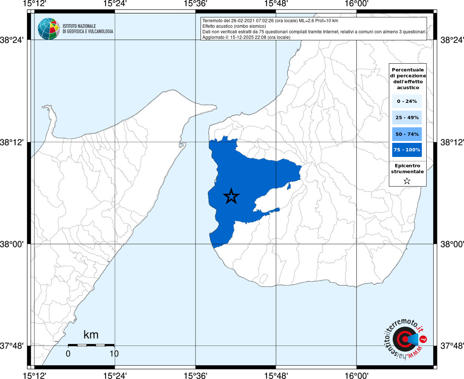
Task: Click the bottom axis label 15°12'
Action: click(34, 376)
